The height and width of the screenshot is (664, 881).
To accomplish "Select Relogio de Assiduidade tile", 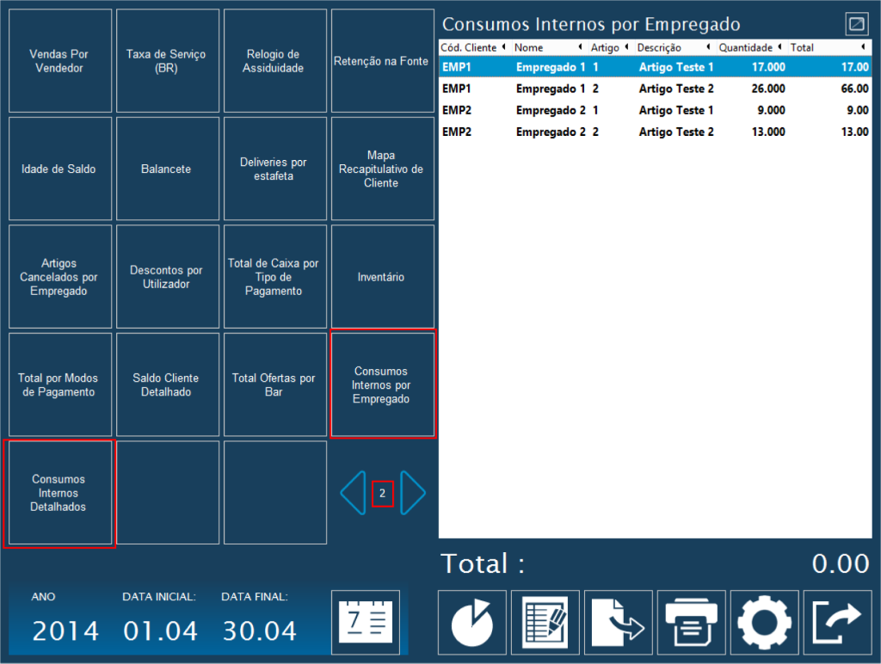I will point(275,61).
